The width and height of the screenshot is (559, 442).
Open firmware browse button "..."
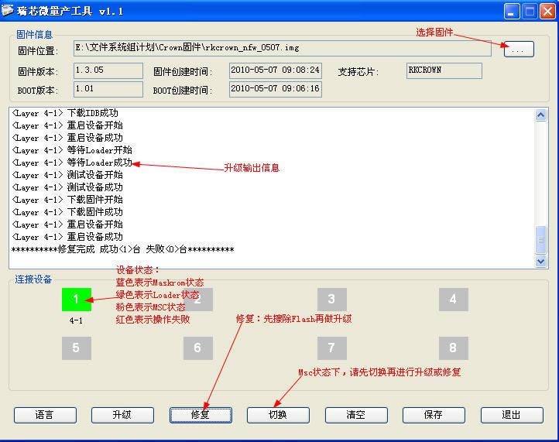(x=518, y=50)
